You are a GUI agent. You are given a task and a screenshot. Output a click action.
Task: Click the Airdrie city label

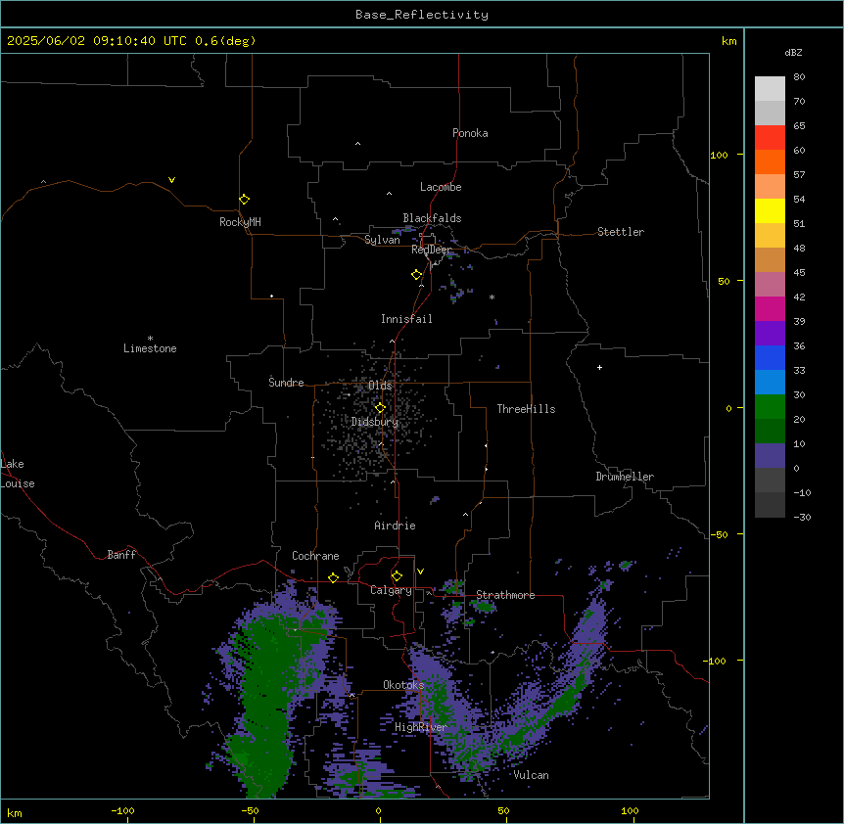pyautogui.click(x=396, y=526)
